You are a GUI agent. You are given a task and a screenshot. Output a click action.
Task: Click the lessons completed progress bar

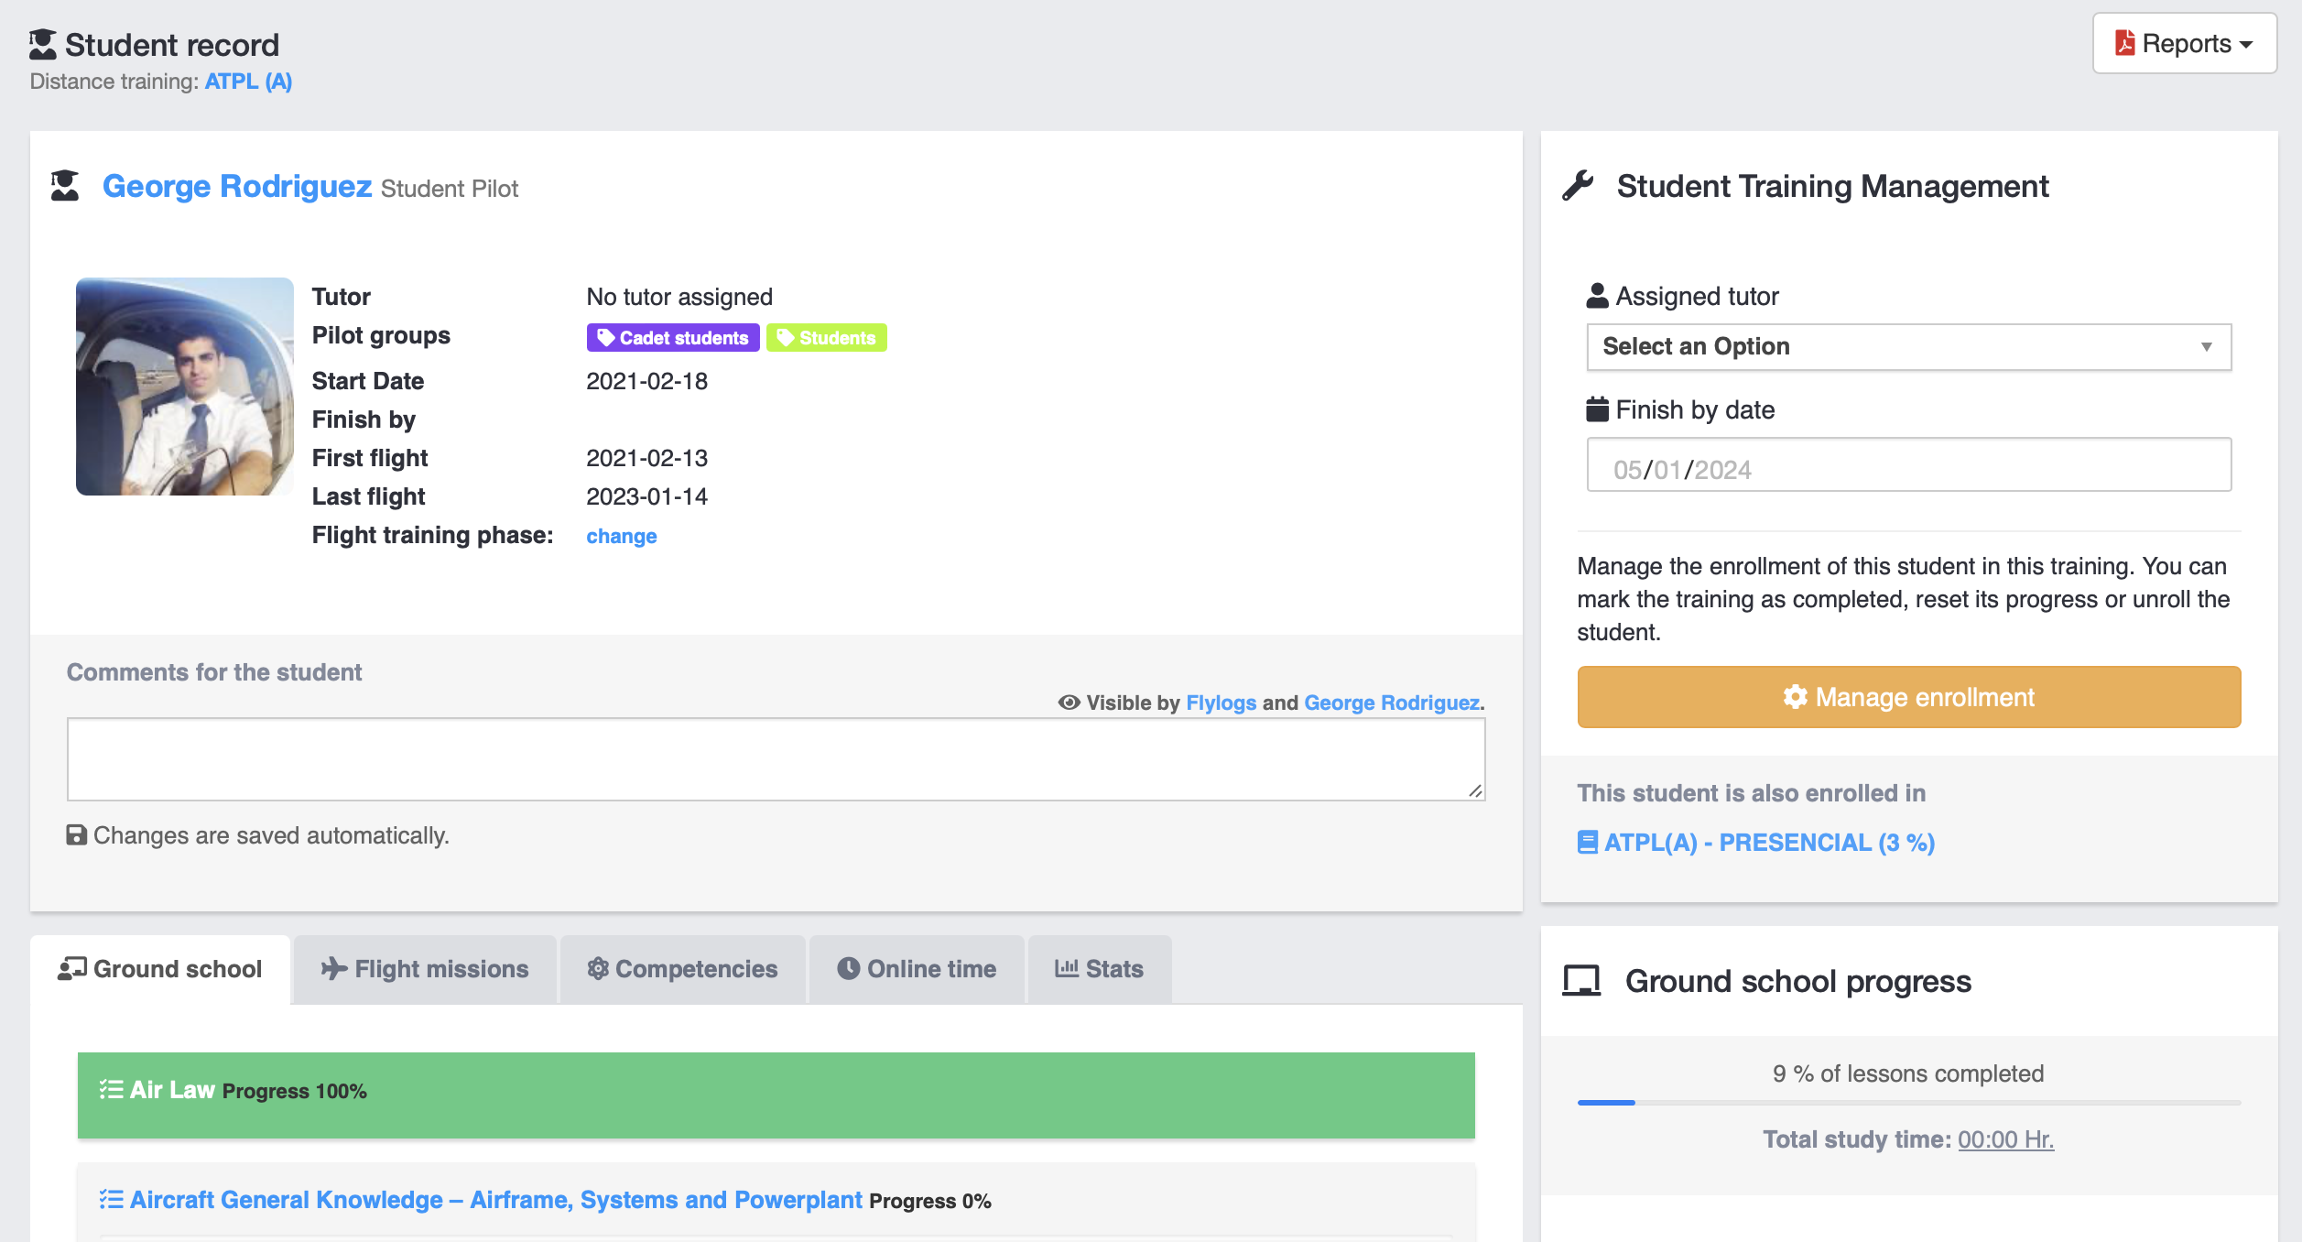[1908, 1103]
